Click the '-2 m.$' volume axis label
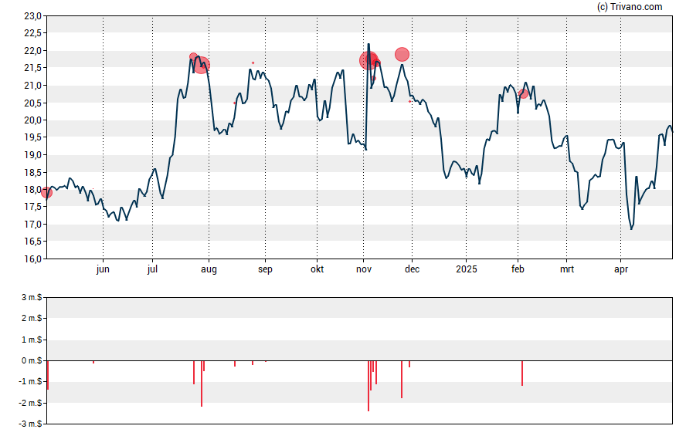 30,403
